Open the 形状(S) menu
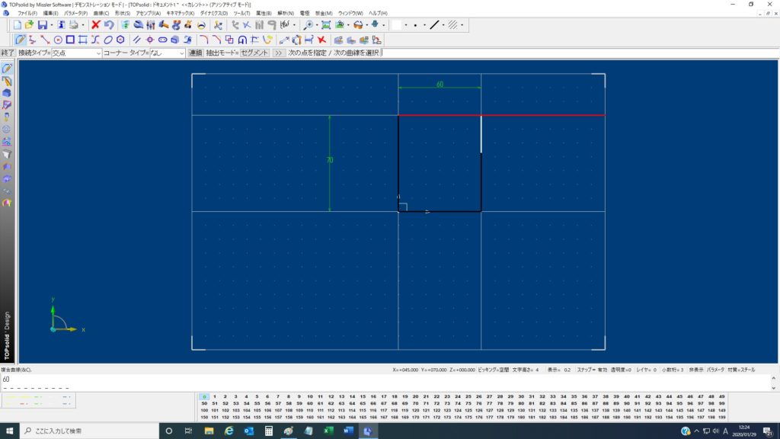This screenshot has height=439, width=780. pyautogui.click(x=123, y=13)
